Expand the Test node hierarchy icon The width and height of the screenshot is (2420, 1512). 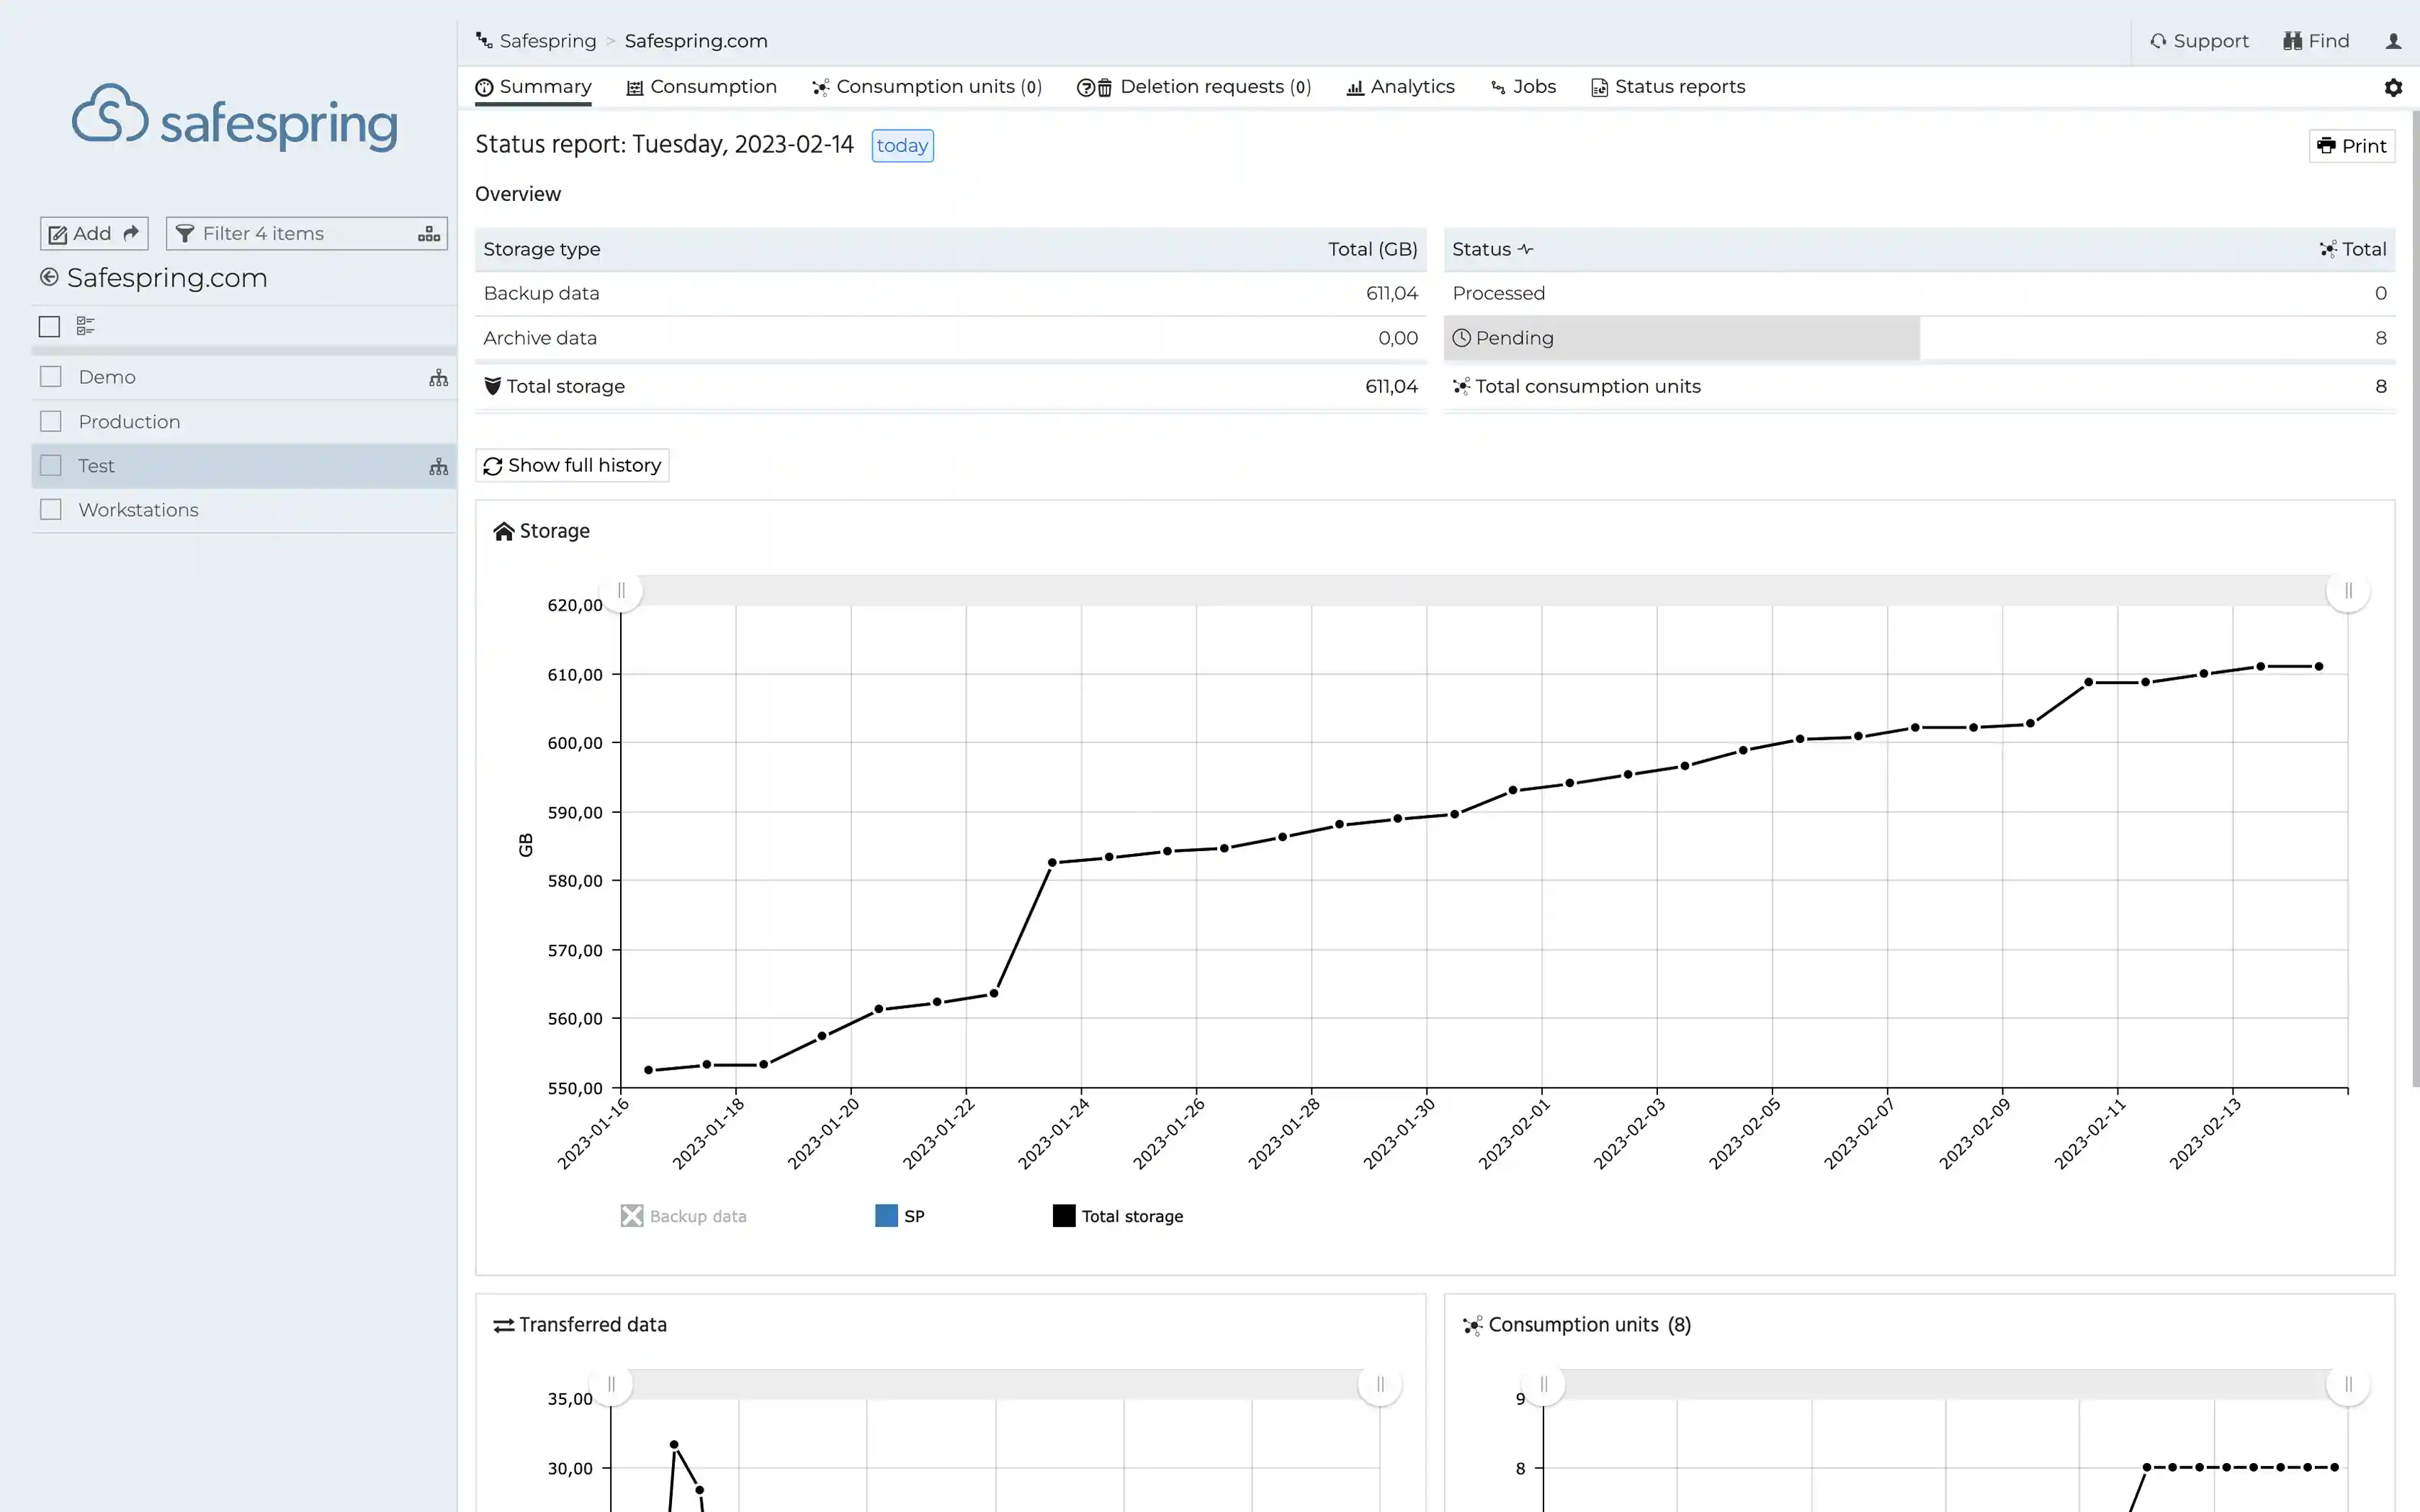(x=438, y=466)
